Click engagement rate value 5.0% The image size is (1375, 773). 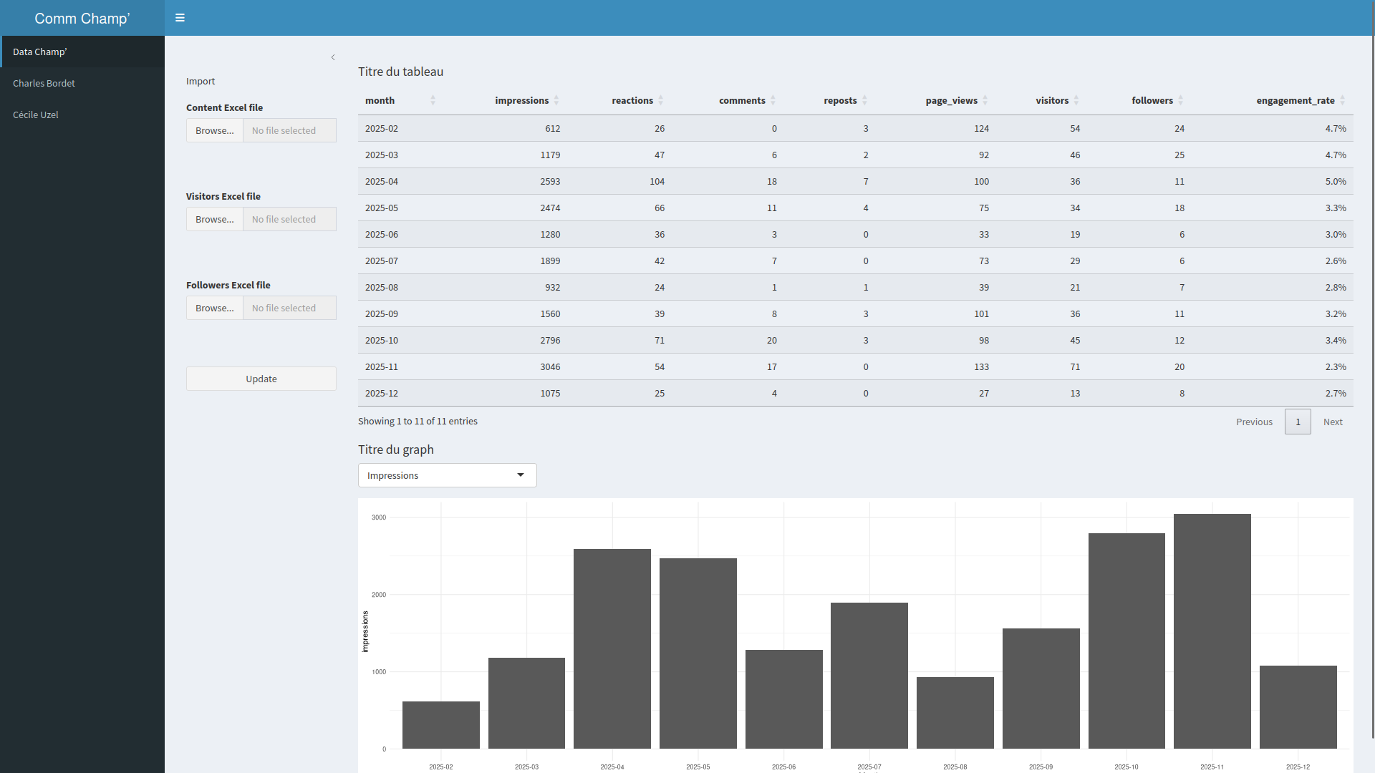[1336, 181]
